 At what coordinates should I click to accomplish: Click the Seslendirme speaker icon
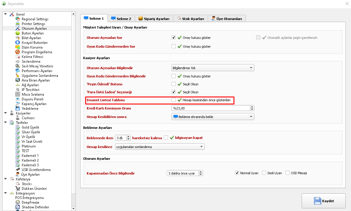[18, 62]
